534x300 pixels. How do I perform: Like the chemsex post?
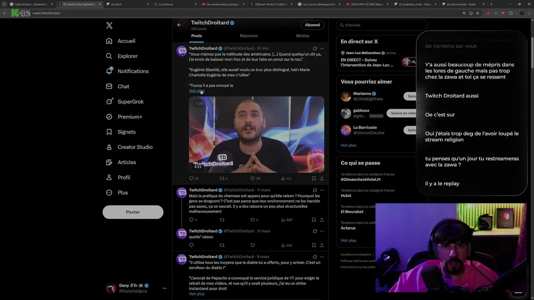tap(252, 220)
